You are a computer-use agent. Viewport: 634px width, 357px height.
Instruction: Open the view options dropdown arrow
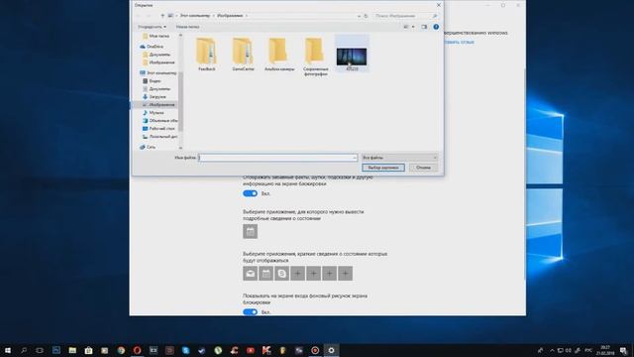(x=413, y=27)
